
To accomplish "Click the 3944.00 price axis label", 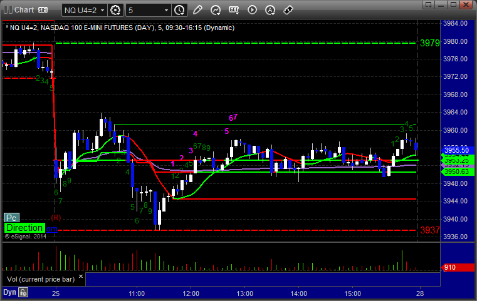I will (455, 201).
